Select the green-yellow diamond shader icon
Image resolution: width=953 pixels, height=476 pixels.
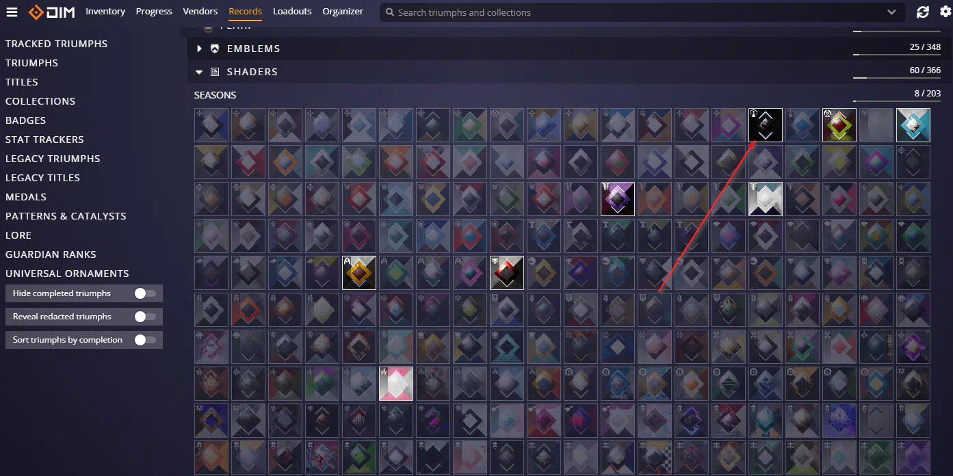pos(839,125)
